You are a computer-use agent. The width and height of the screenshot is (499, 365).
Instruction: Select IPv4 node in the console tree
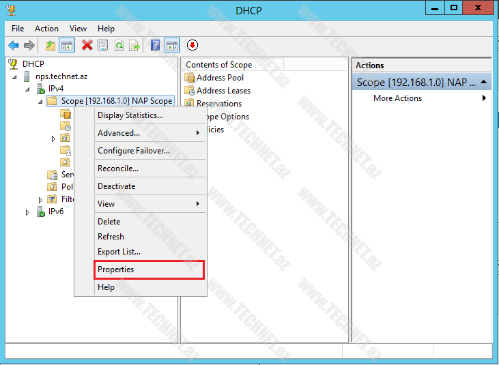(x=55, y=89)
